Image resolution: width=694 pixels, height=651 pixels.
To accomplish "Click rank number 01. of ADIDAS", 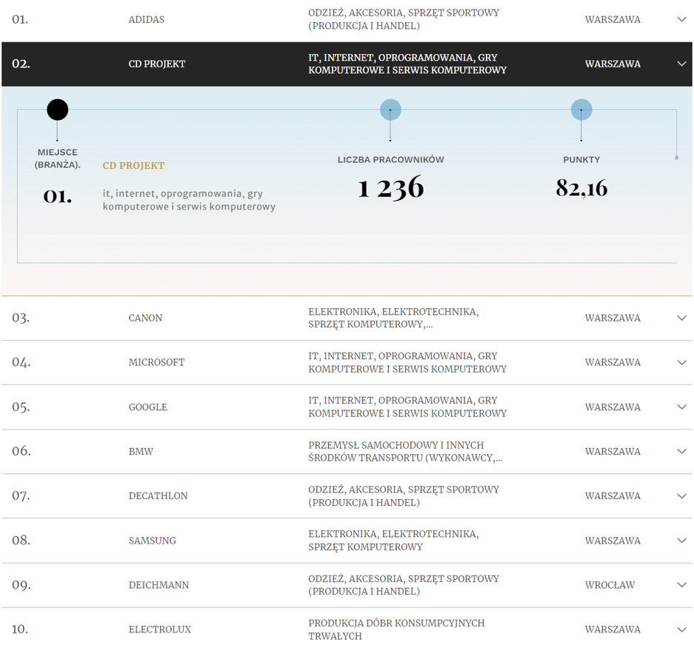I will coord(20,19).
